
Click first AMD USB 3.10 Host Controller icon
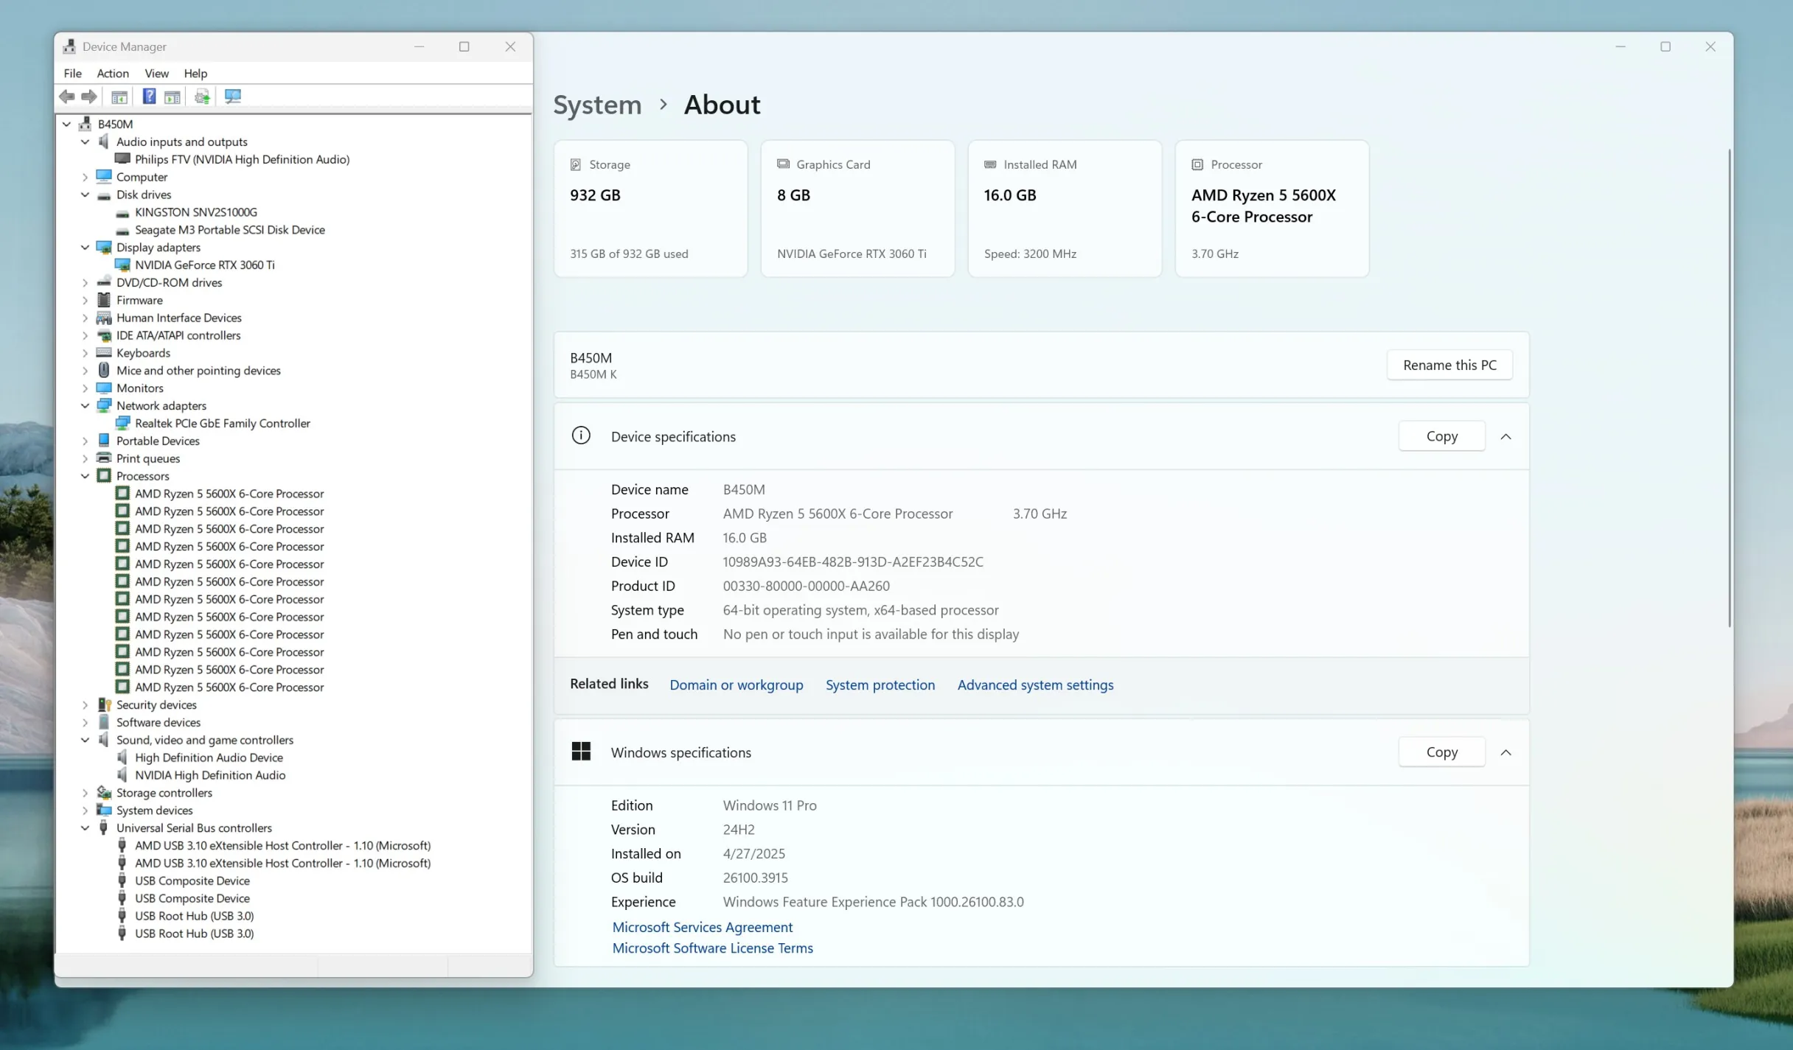(122, 845)
